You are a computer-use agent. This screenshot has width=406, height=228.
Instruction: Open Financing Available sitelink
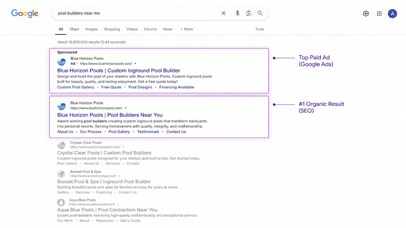[176, 87]
